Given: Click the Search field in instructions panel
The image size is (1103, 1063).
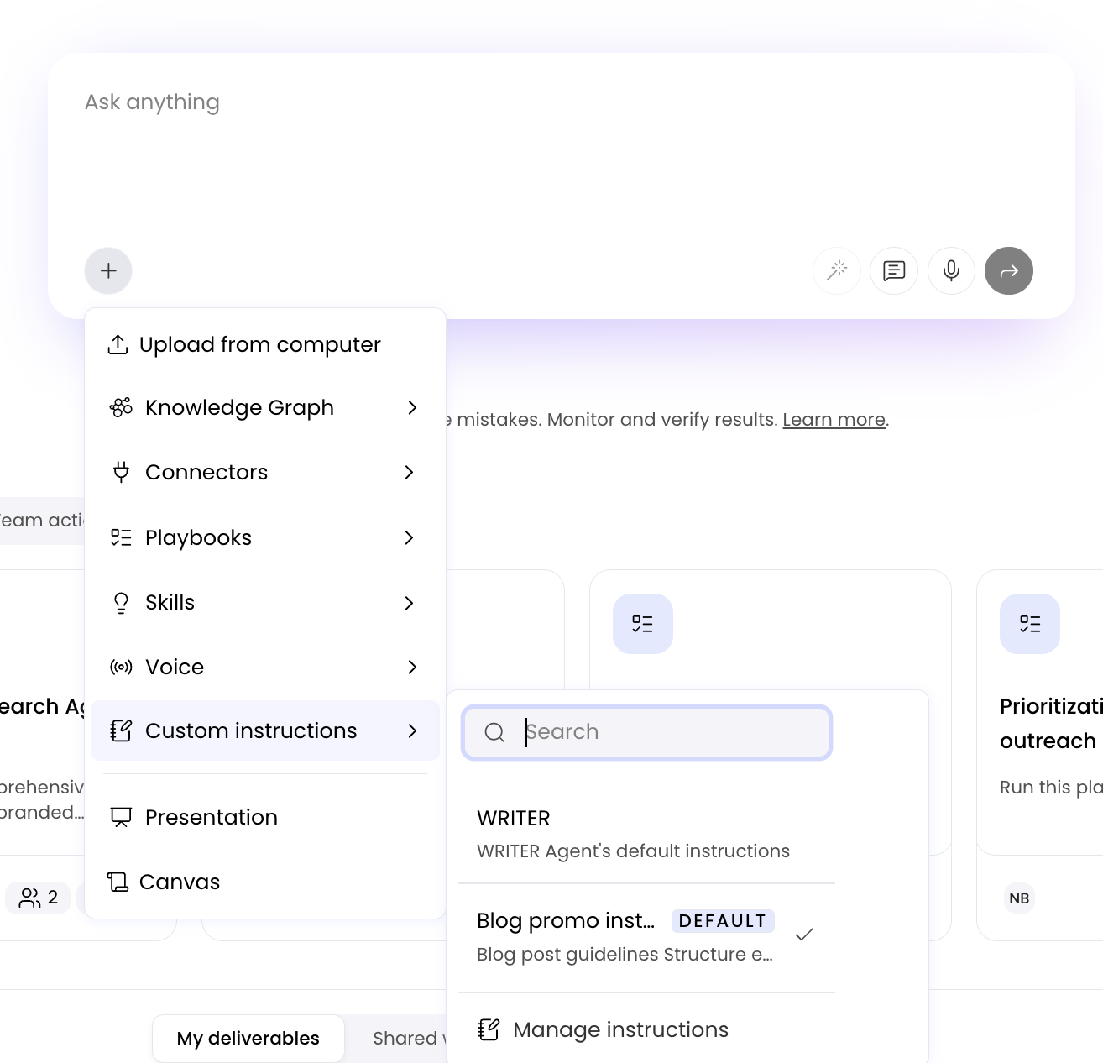Looking at the screenshot, I should click(x=646, y=732).
